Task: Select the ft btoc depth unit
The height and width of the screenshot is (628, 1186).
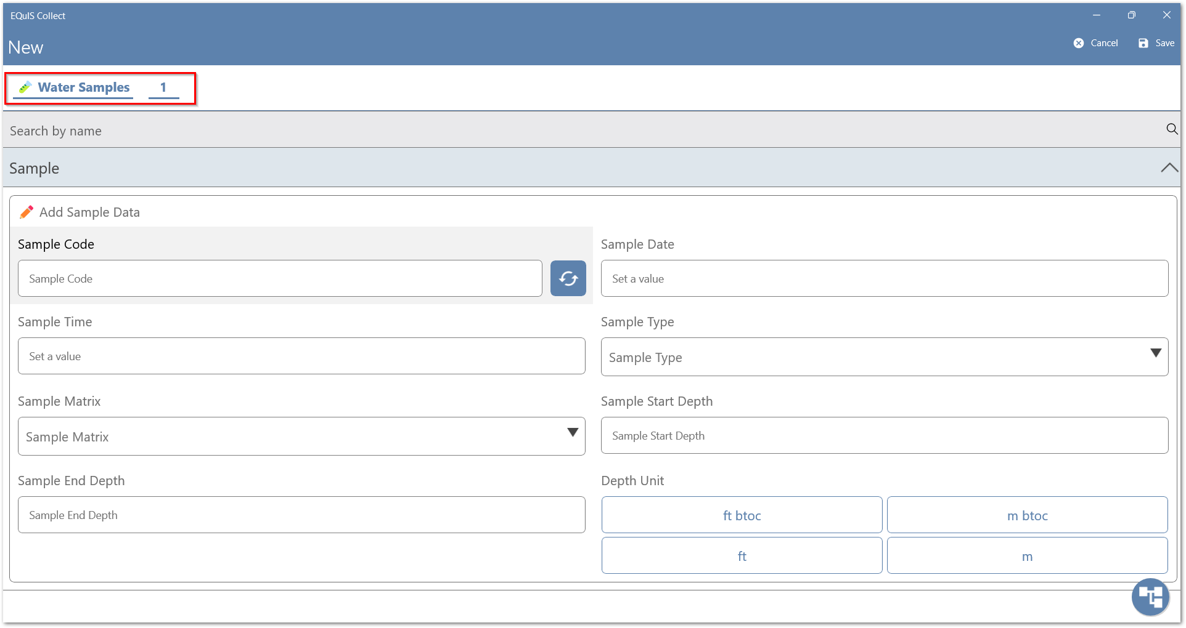Action: click(x=742, y=515)
